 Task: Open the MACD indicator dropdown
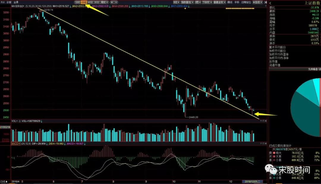15,144
